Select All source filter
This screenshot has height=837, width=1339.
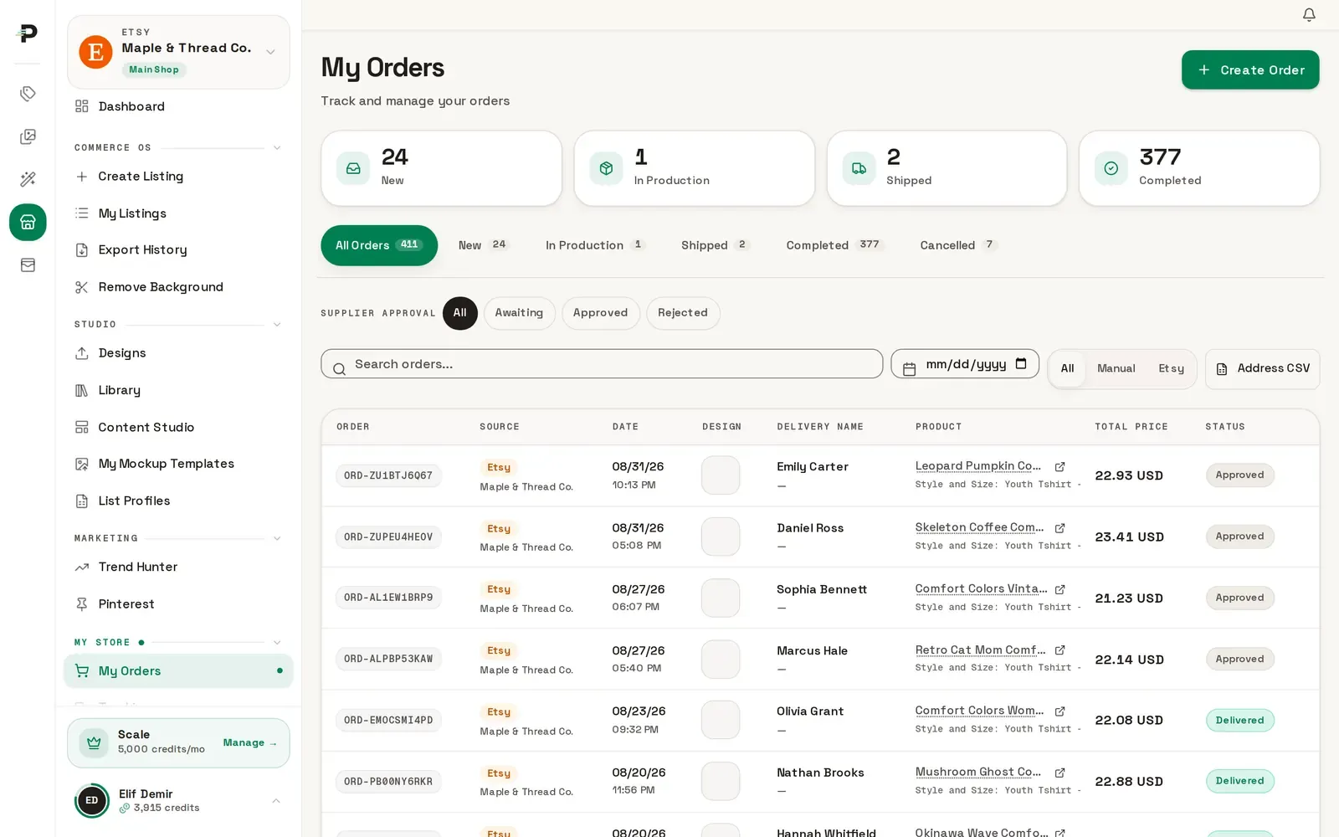[1067, 369]
